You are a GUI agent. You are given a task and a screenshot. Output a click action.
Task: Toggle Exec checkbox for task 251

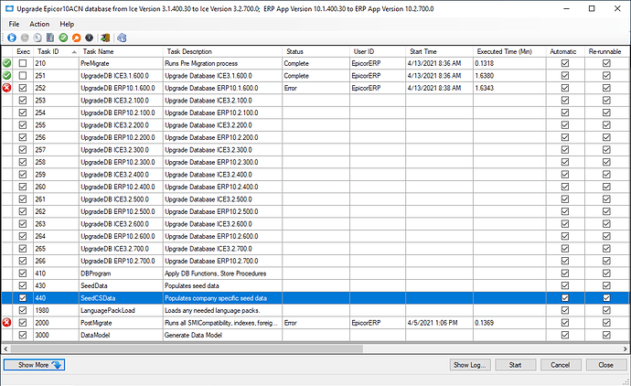point(23,76)
